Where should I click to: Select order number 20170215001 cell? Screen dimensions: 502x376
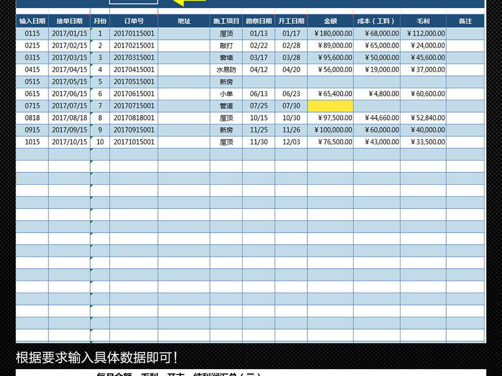pos(134,46)
